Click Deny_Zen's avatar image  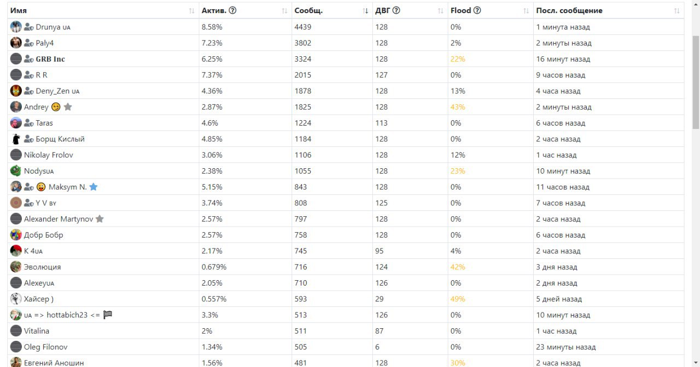[x=16, y=91]
